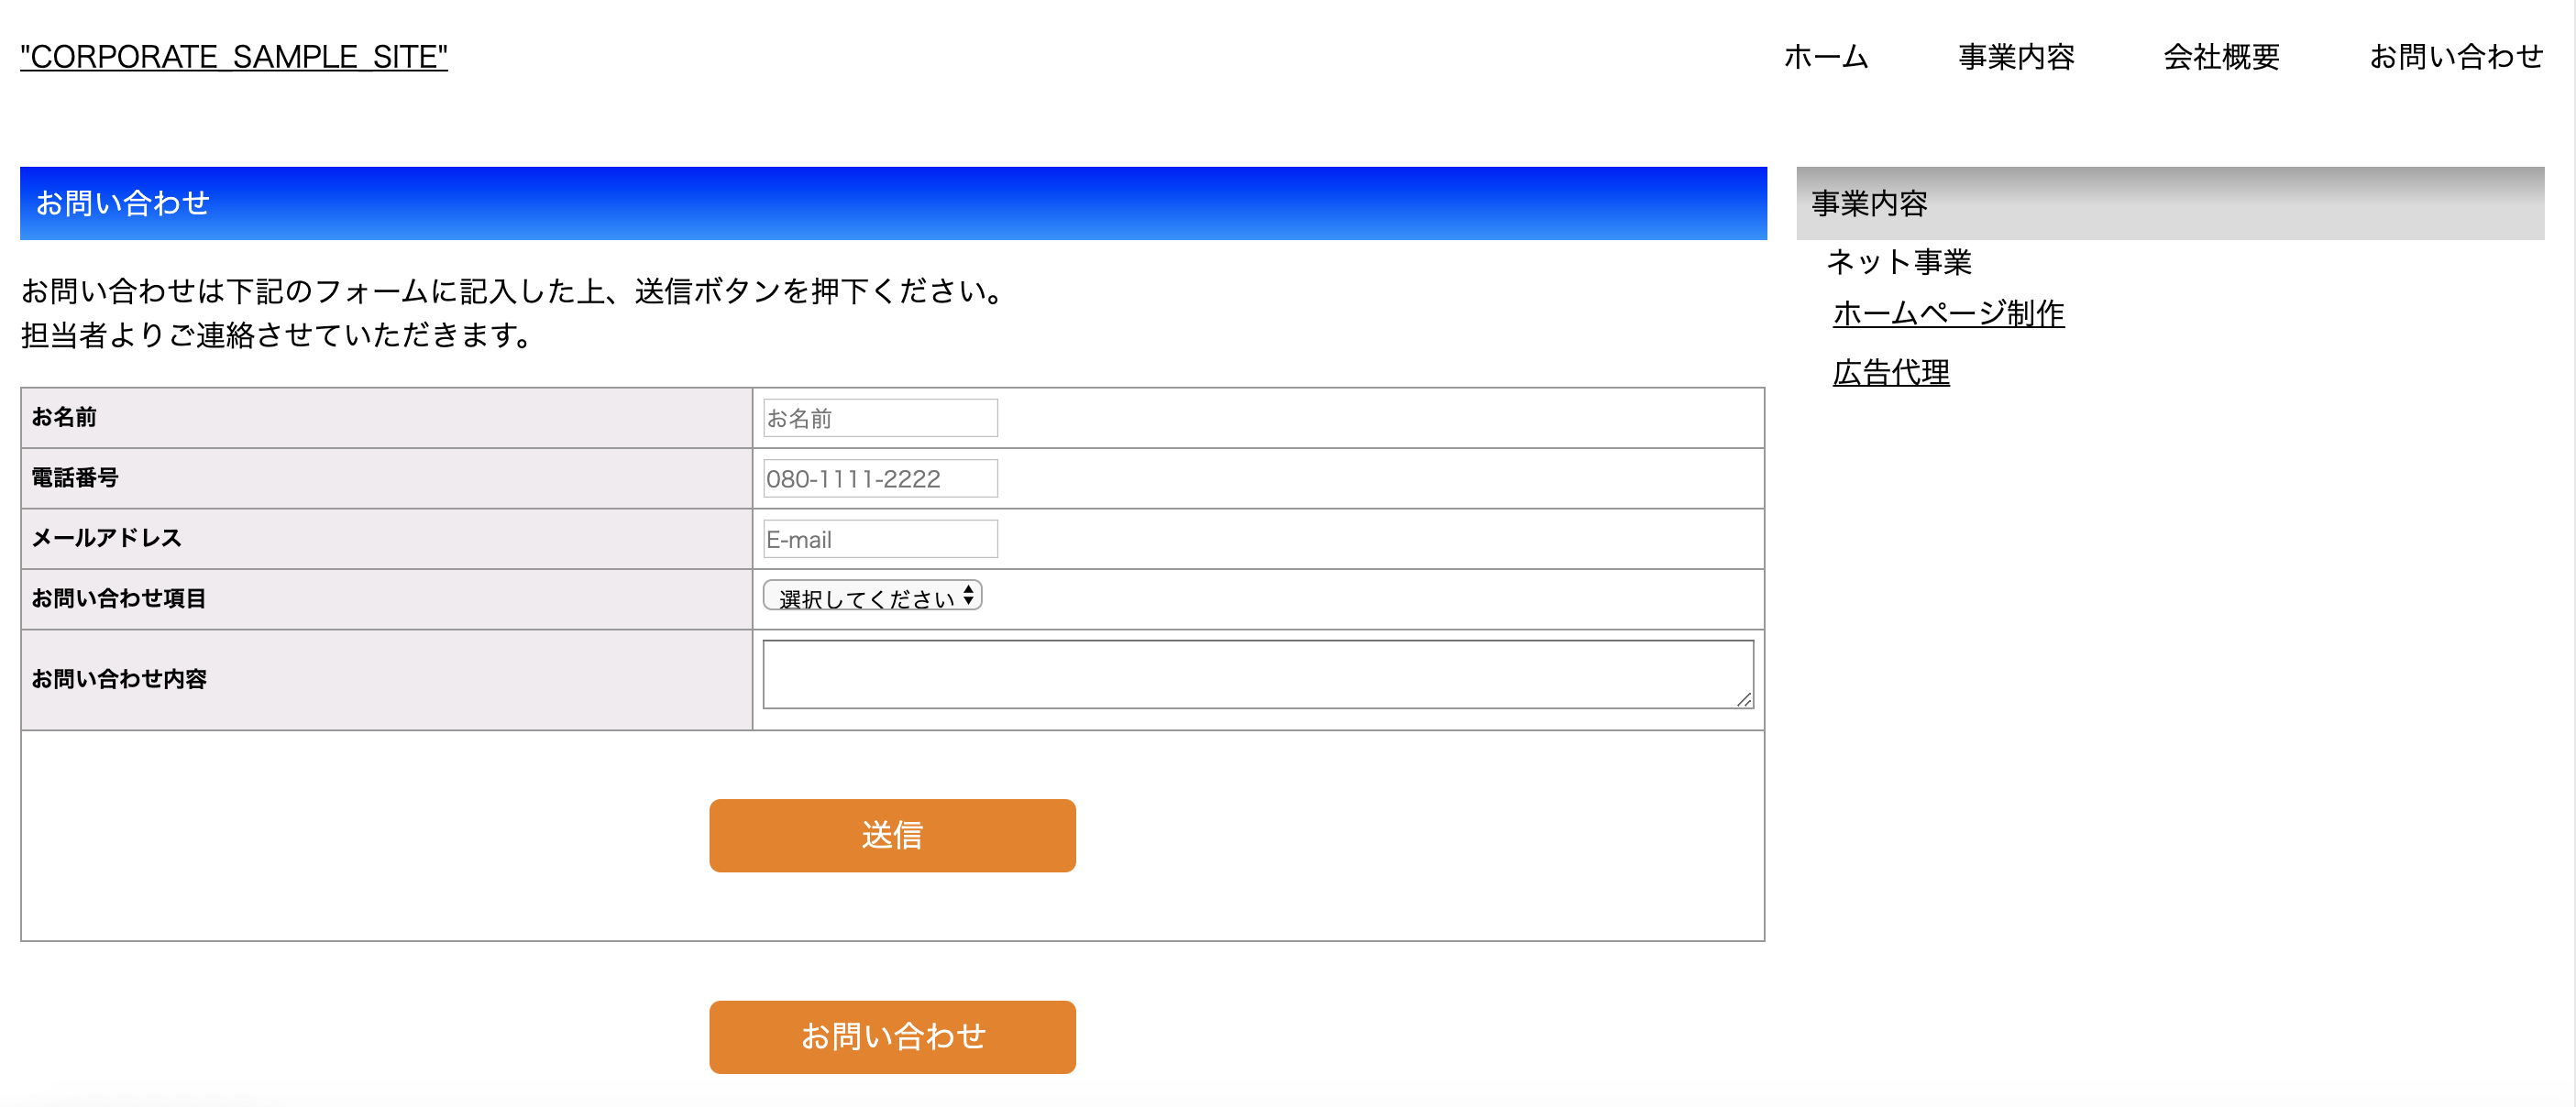
Task: Click the phone number field showing 080-1111-2222
Action: 879,478
